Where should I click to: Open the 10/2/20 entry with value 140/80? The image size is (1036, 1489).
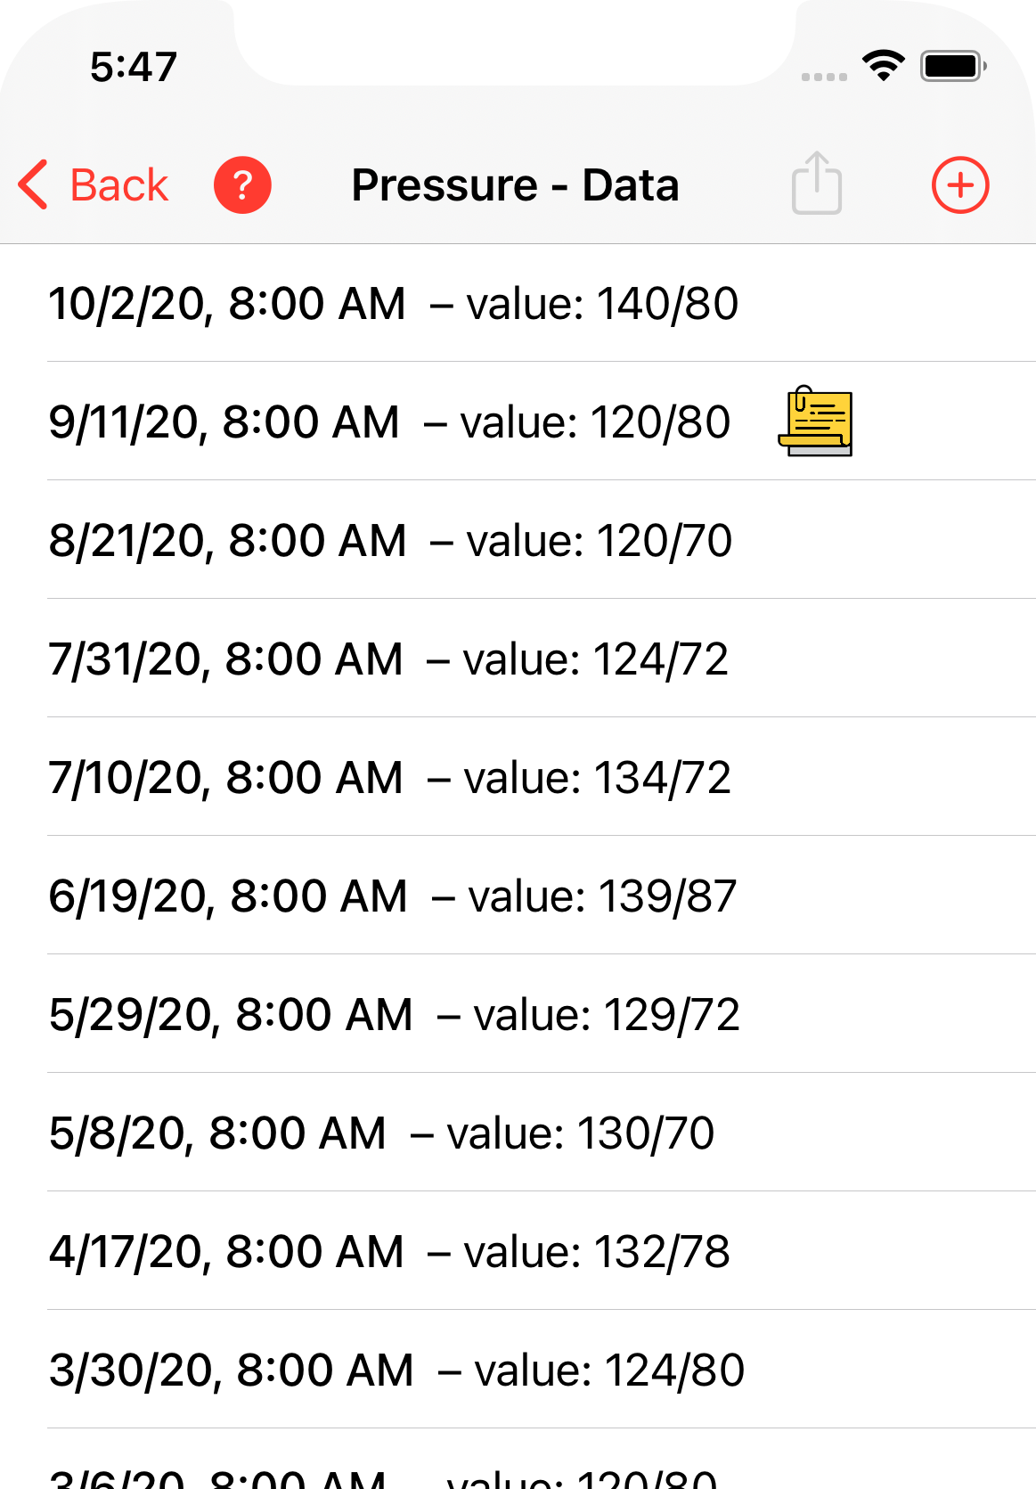click(x=393, y=304)
